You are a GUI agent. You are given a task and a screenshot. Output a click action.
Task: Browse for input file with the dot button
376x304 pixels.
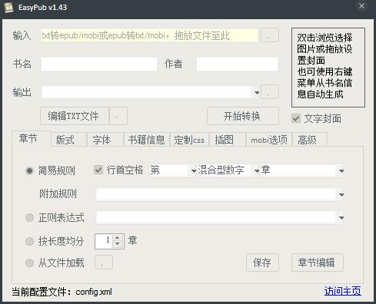pos(270,35)
